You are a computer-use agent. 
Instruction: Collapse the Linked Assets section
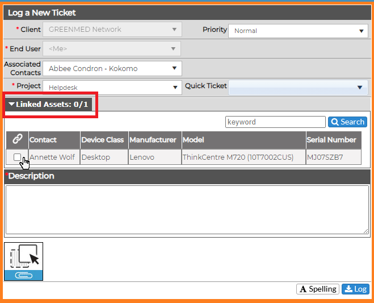(x=48, y=105)
